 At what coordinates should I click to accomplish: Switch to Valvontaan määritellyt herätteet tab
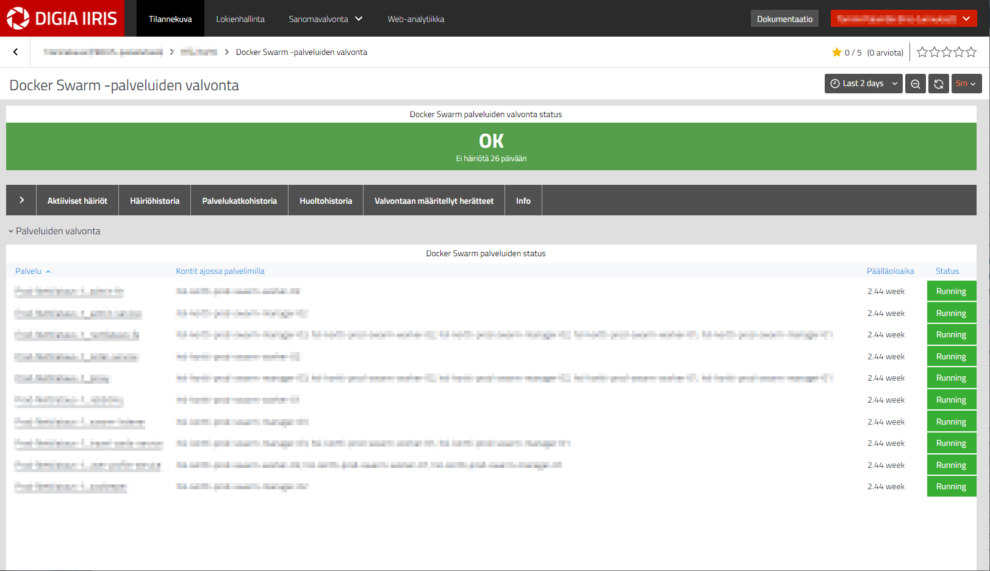tap(434, 201)
